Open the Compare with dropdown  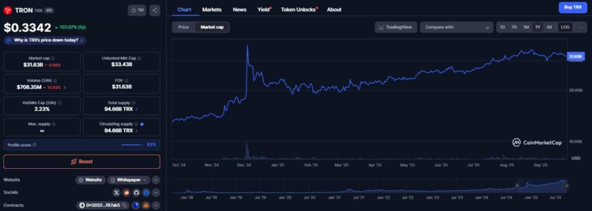point(457,27)
